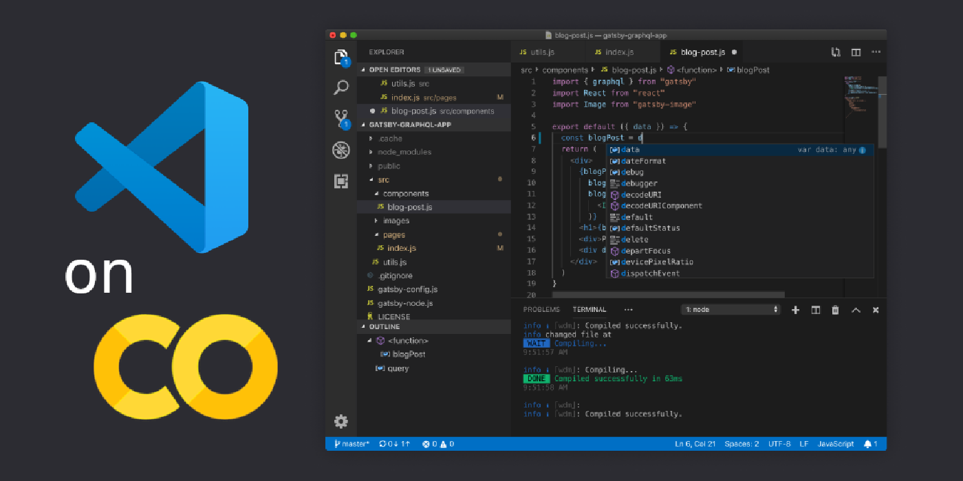Open the Search view icon

[x=341, y=87]
